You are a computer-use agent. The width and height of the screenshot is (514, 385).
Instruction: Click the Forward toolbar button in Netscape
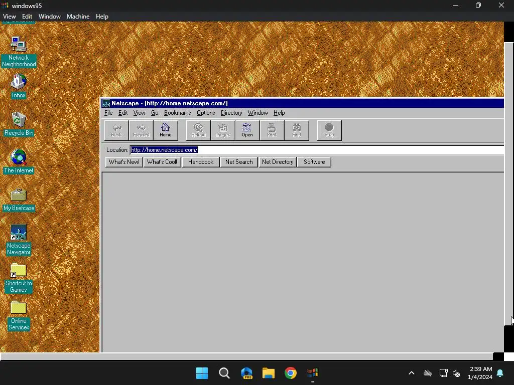tap(141, 130)
